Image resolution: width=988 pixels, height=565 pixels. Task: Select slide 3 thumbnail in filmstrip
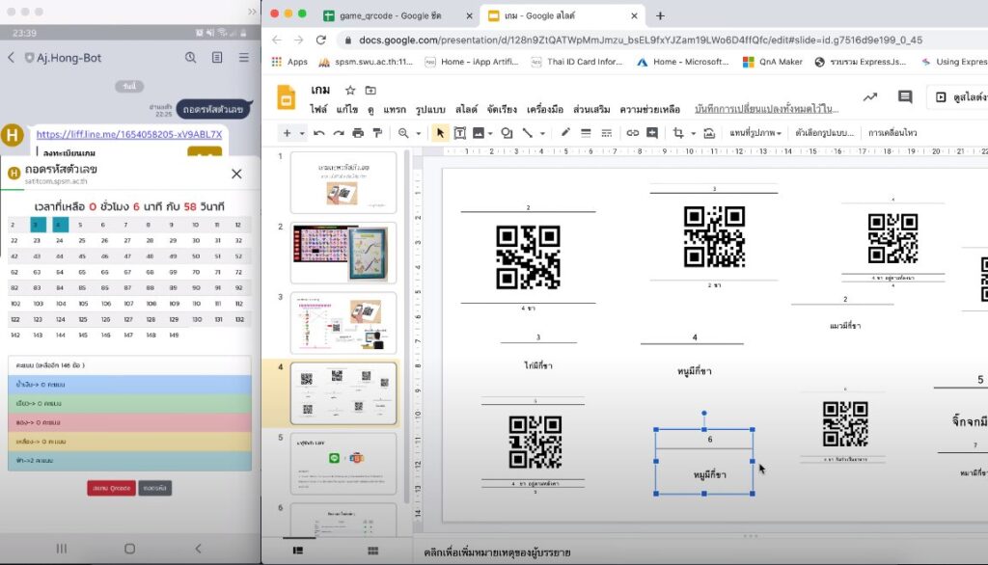pyautogui.click(x=343, y=323)
